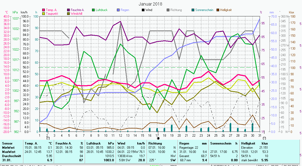Select the °C axis unit label
302x166 pixels.
(x=7, y=12)
